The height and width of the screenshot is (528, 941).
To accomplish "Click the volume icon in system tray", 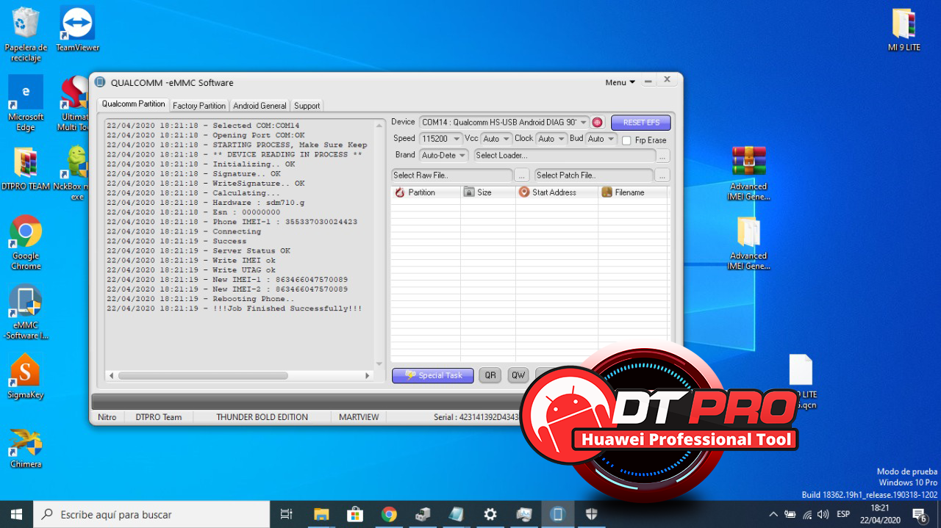I will coord(823,514).
